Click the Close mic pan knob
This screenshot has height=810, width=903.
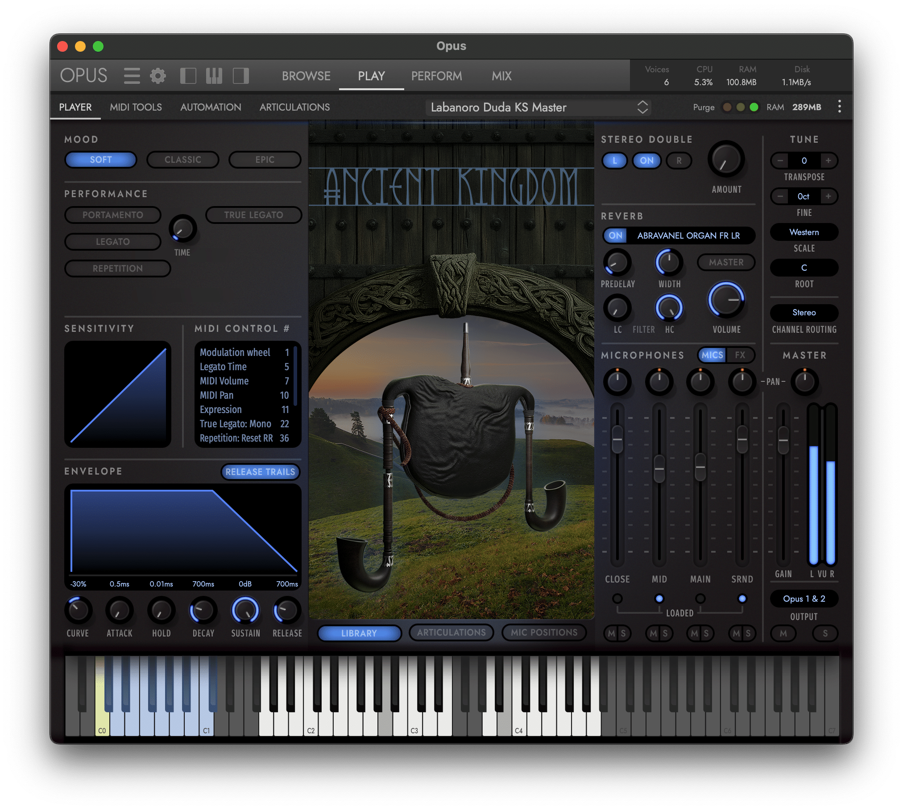[617, 382]
